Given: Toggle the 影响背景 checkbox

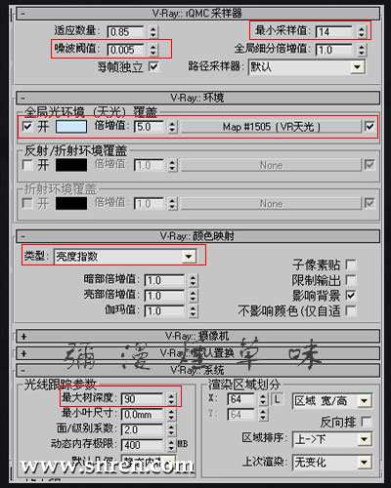Looking at the screenshot, I should [350, 295].
